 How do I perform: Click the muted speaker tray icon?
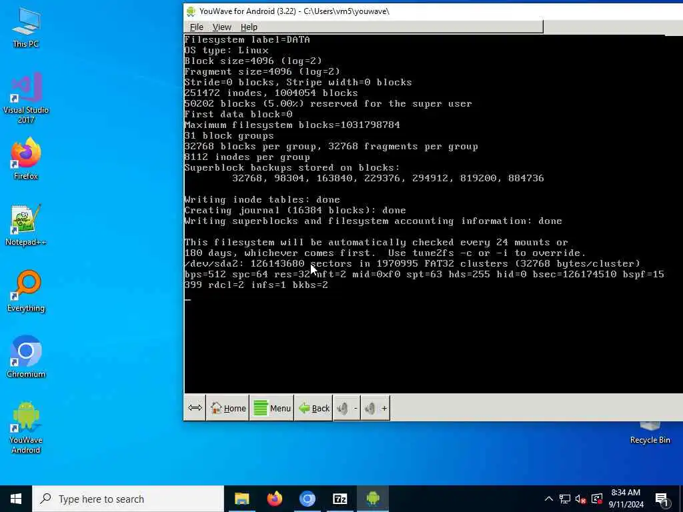coord(581,499)
